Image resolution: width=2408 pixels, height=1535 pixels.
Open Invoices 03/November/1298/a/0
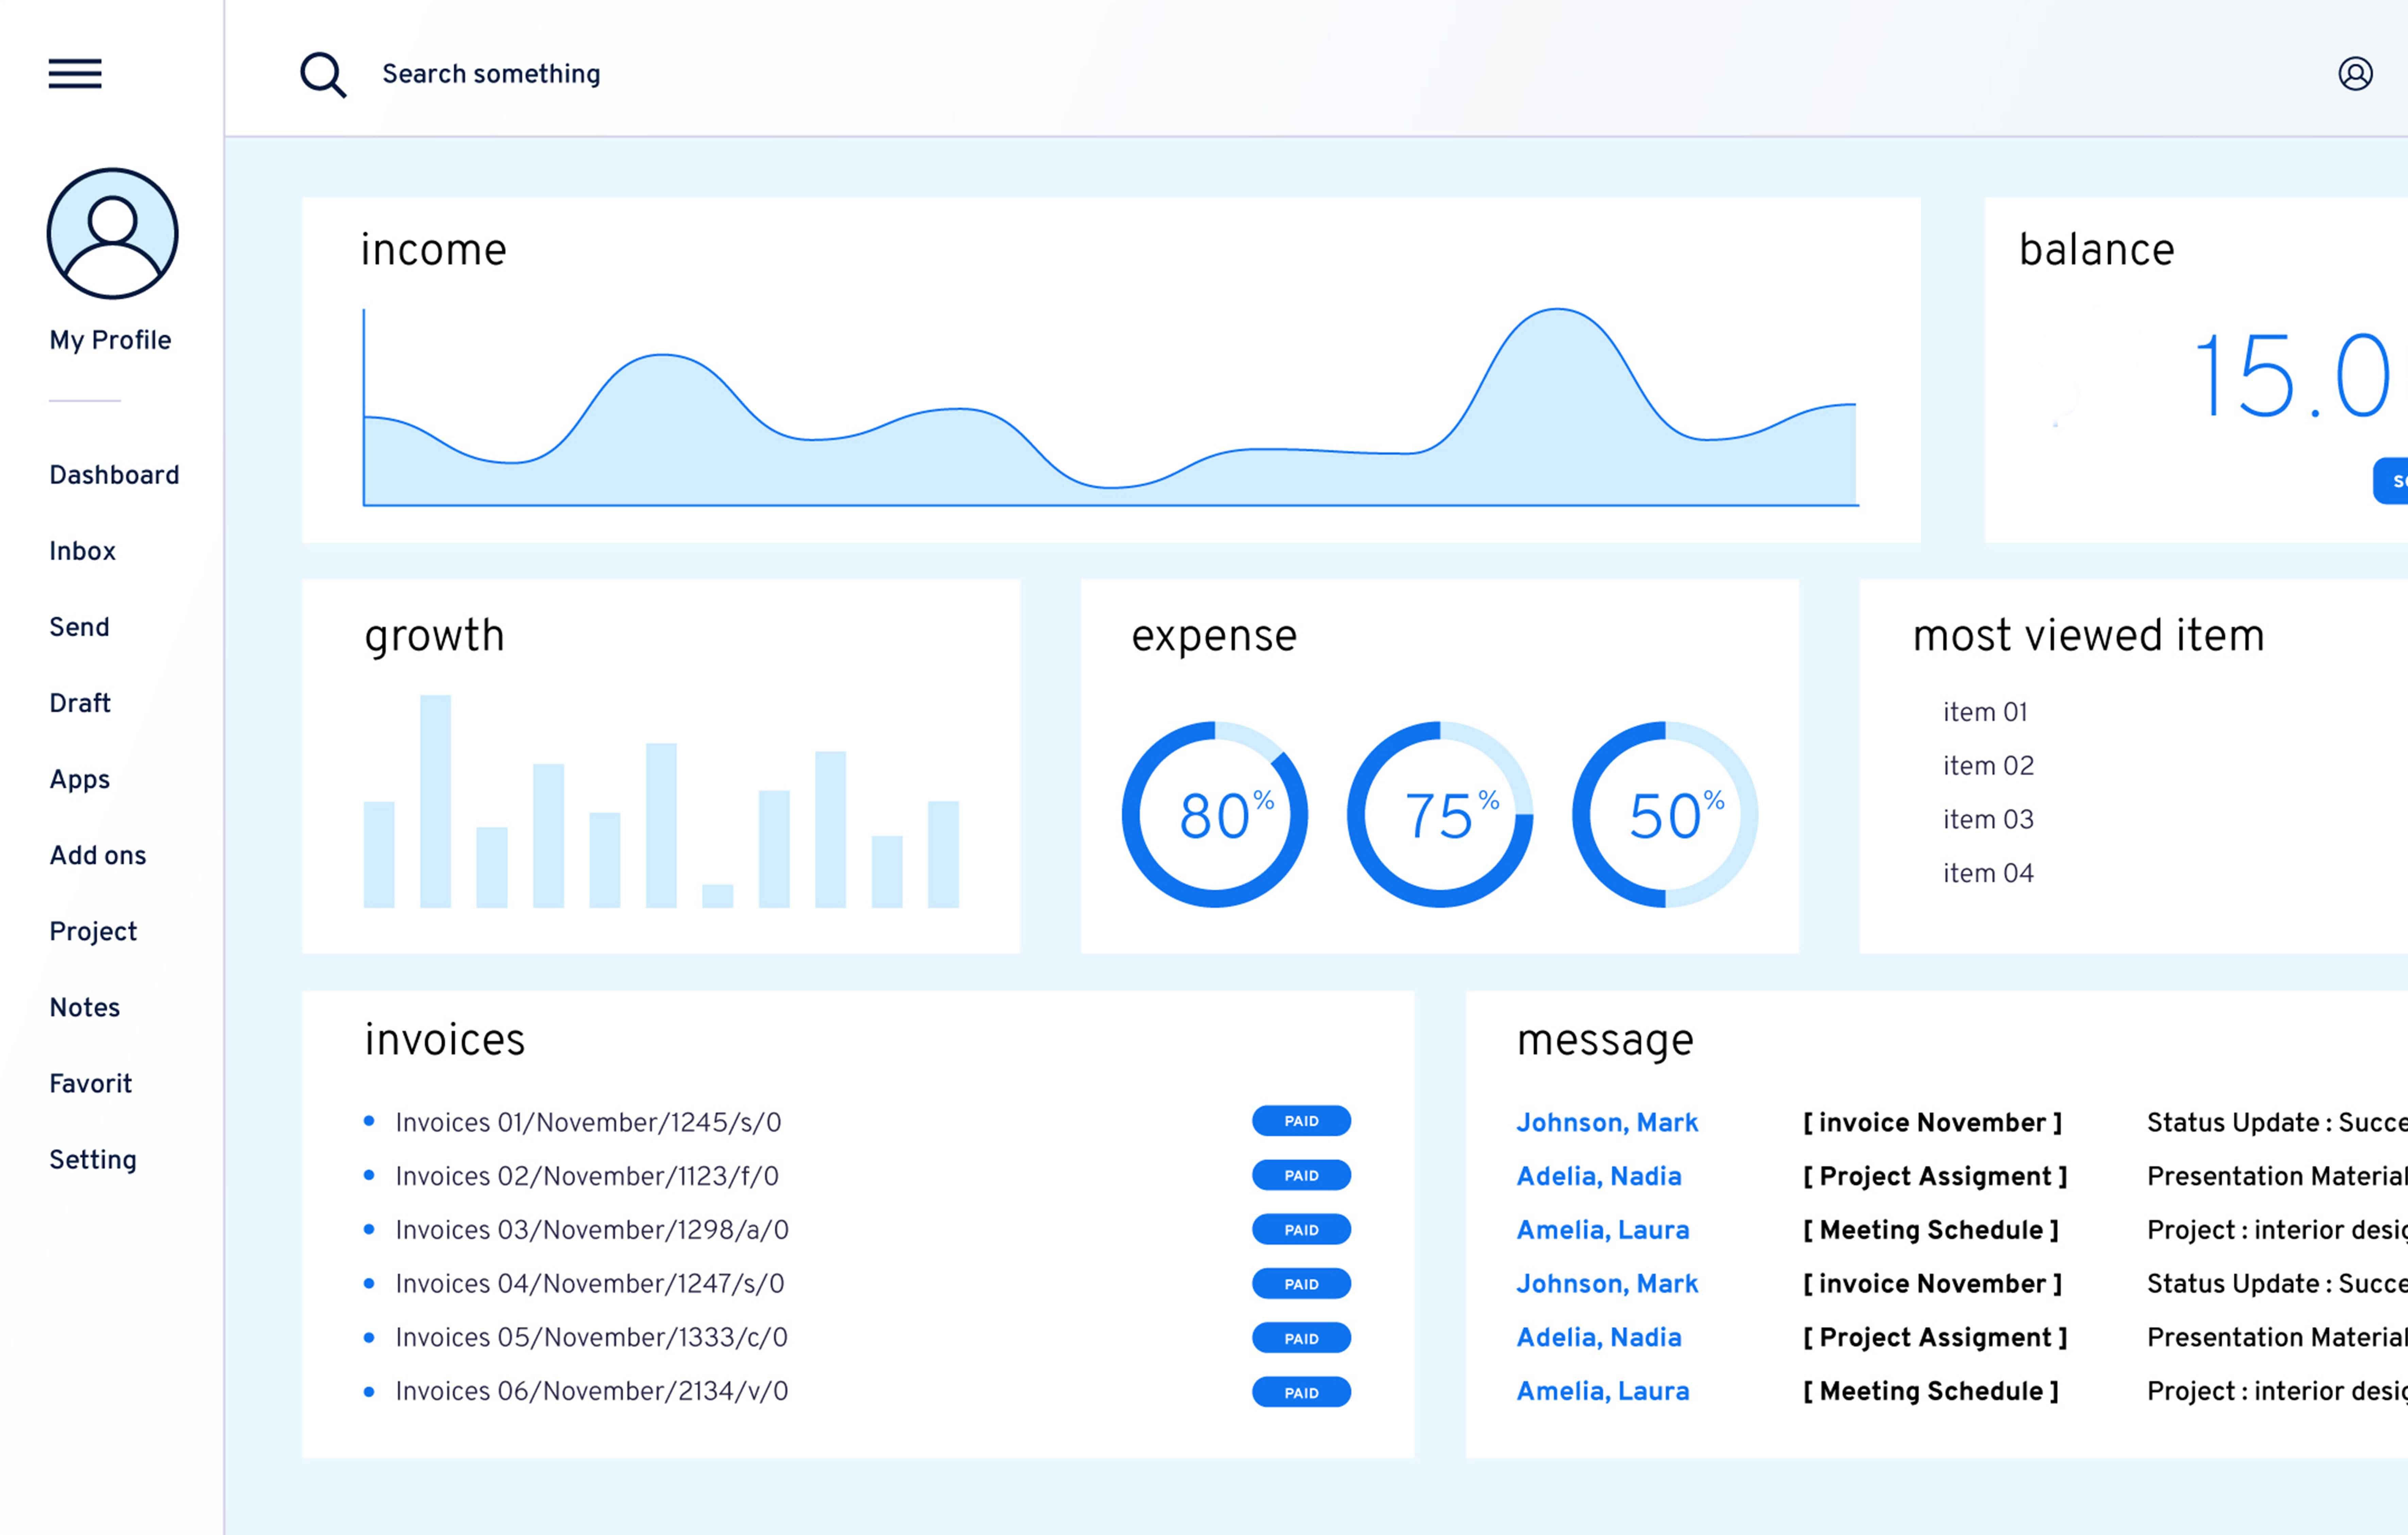click(592, 1230)
